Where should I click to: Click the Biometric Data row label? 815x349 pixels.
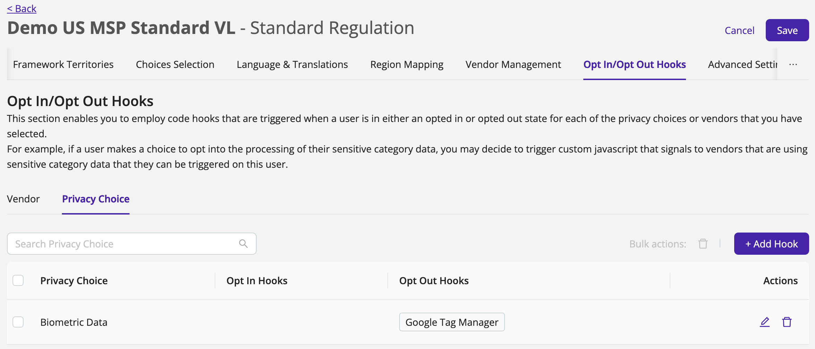pos(74,322)
